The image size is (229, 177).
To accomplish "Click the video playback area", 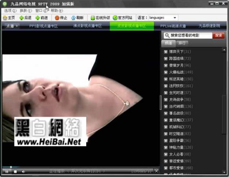I will (81, 98).
